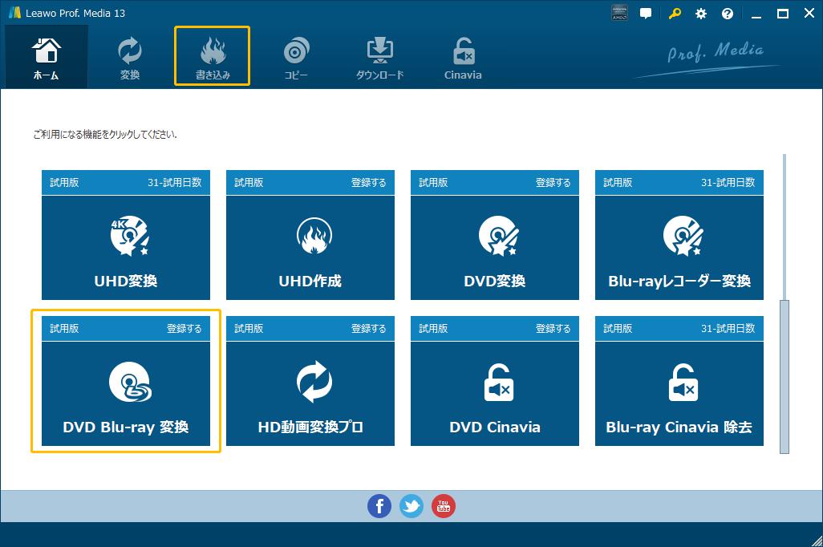Click the DVD変換 title text
The width and height of the screenshot is (823, 547).
495,282
